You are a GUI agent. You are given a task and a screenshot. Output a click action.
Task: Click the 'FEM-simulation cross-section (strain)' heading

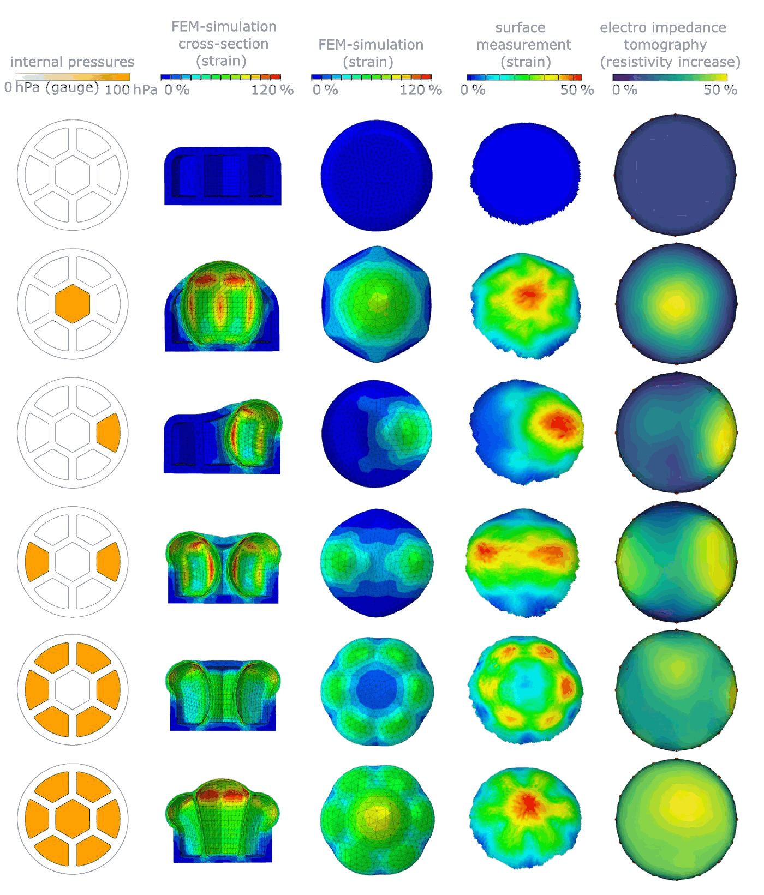224,44
